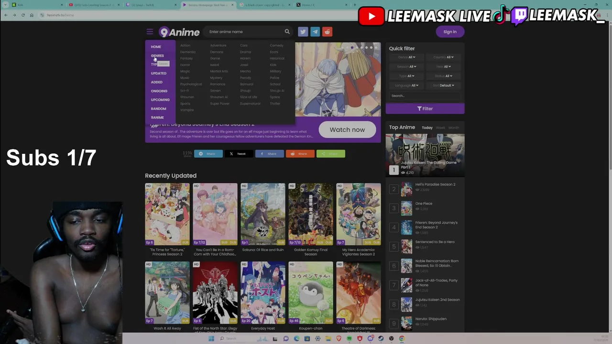The image size is (612, 344).
Task: Click the green share button
Action: (x=330, y=154)
